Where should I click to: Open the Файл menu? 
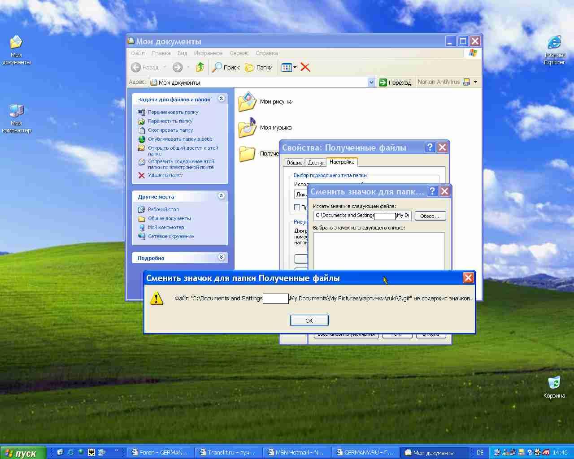(138, 53)
